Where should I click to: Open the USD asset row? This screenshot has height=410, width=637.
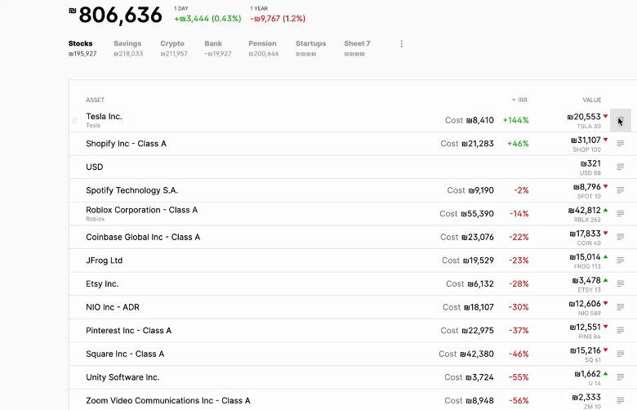[x=94, y=167]
